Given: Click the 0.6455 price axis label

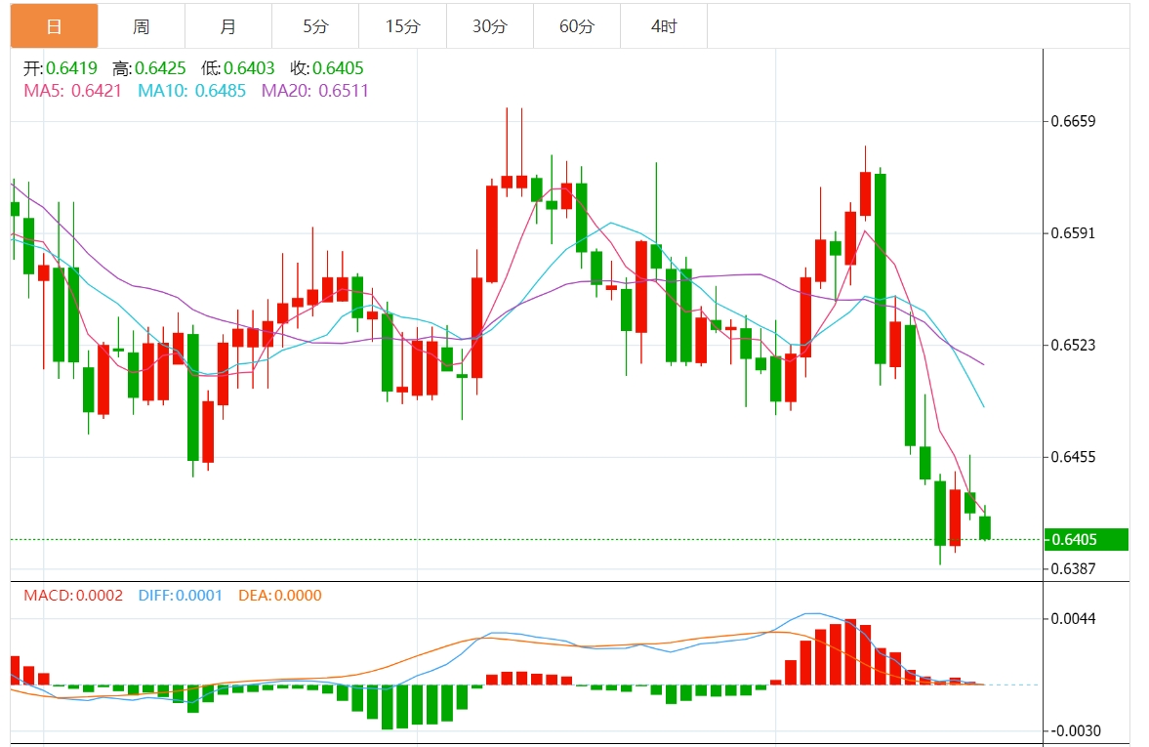Looking at the screenshot, I should (1074, 457).
